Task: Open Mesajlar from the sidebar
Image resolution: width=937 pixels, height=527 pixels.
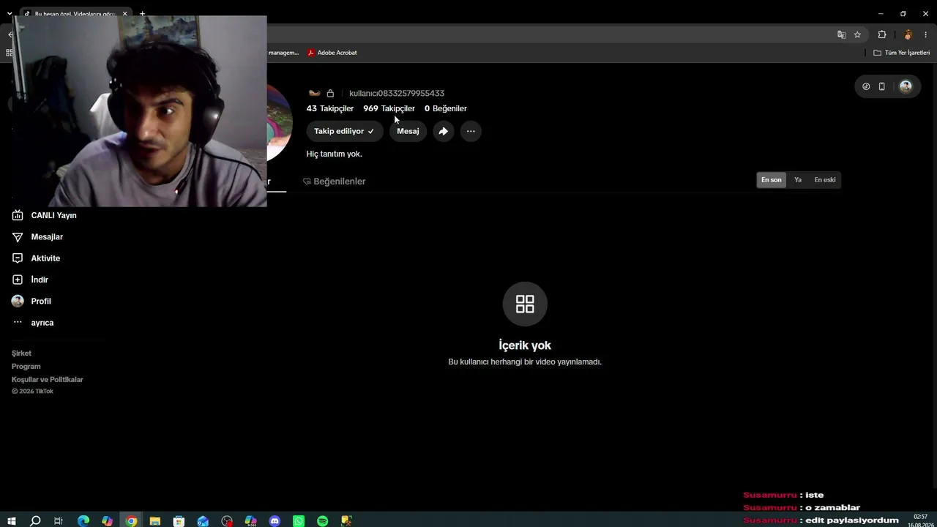Action: pos(37,237)
